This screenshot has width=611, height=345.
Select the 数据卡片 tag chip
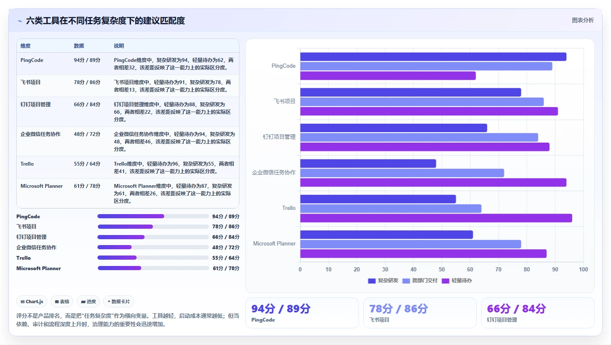click(x=119, y=302)
